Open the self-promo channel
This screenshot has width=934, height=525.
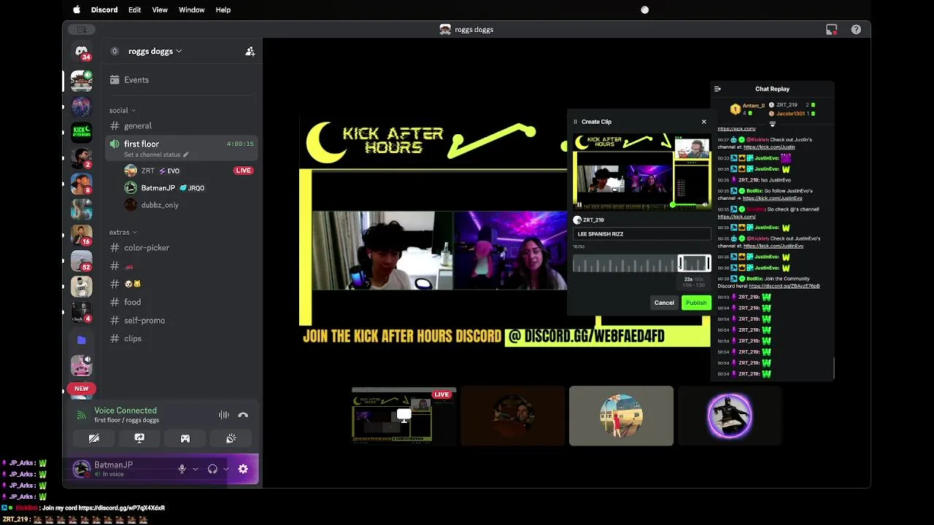[182, 320]
